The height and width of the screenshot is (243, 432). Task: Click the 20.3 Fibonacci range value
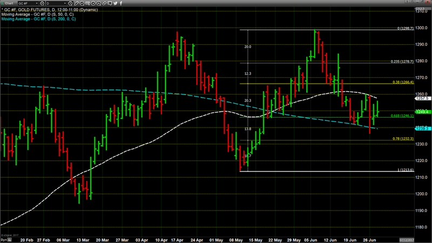(248, 100)
